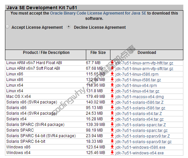Open jdk-7u51-solaris-i586.tar.Z link
188x158 pixels.
(x=139, y=102)
